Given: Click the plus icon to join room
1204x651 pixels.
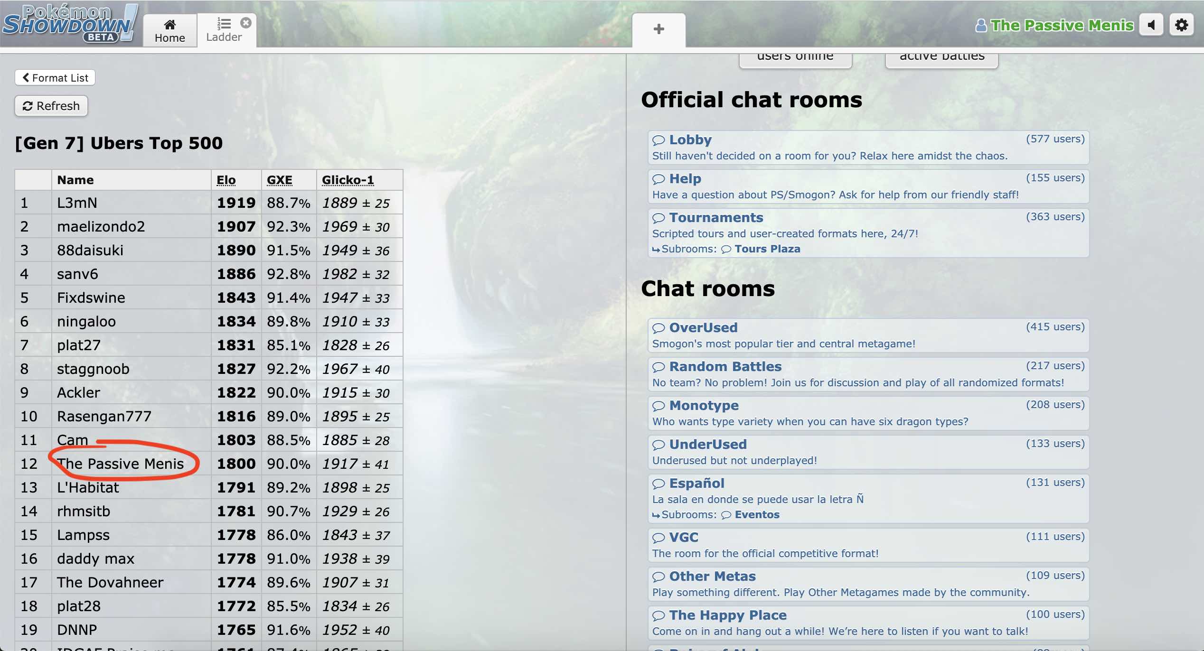Looking at the screenshot, I should click(x=658, y=29).
